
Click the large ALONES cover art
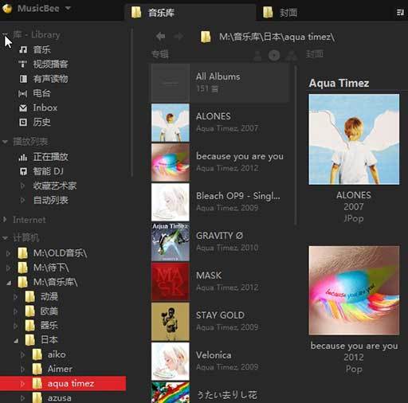point(354,139)
